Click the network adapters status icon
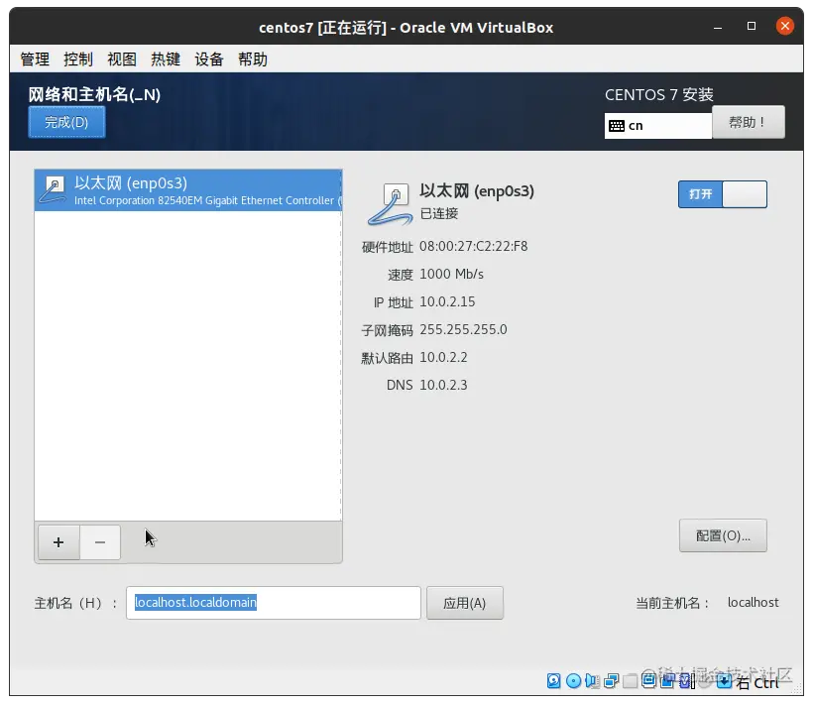 (x=612, y=680)
